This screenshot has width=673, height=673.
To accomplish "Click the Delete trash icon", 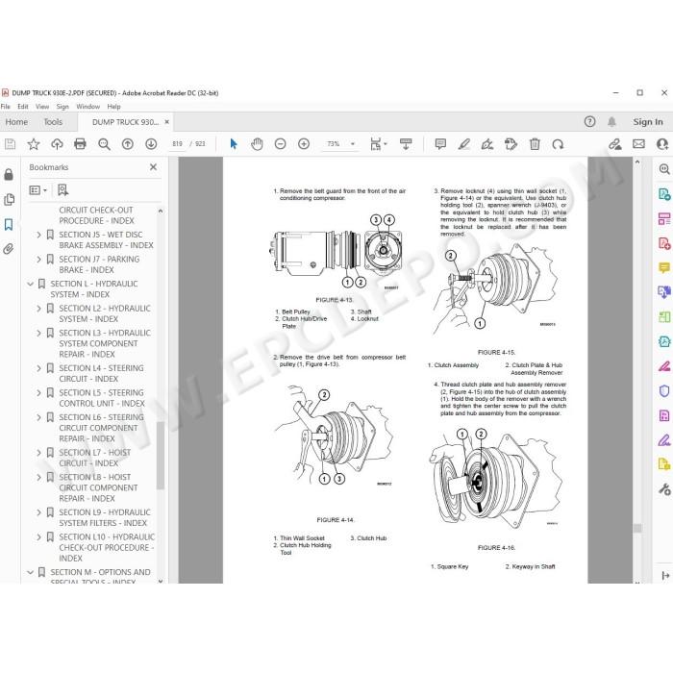I will coord(535,144).
